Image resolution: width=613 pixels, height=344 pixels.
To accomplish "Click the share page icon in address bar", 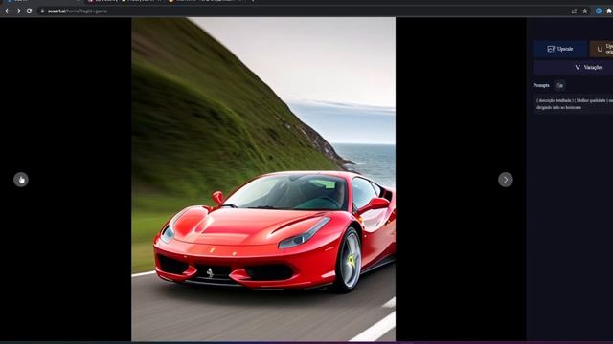I will pyautogui.click(x=574, y=11).
